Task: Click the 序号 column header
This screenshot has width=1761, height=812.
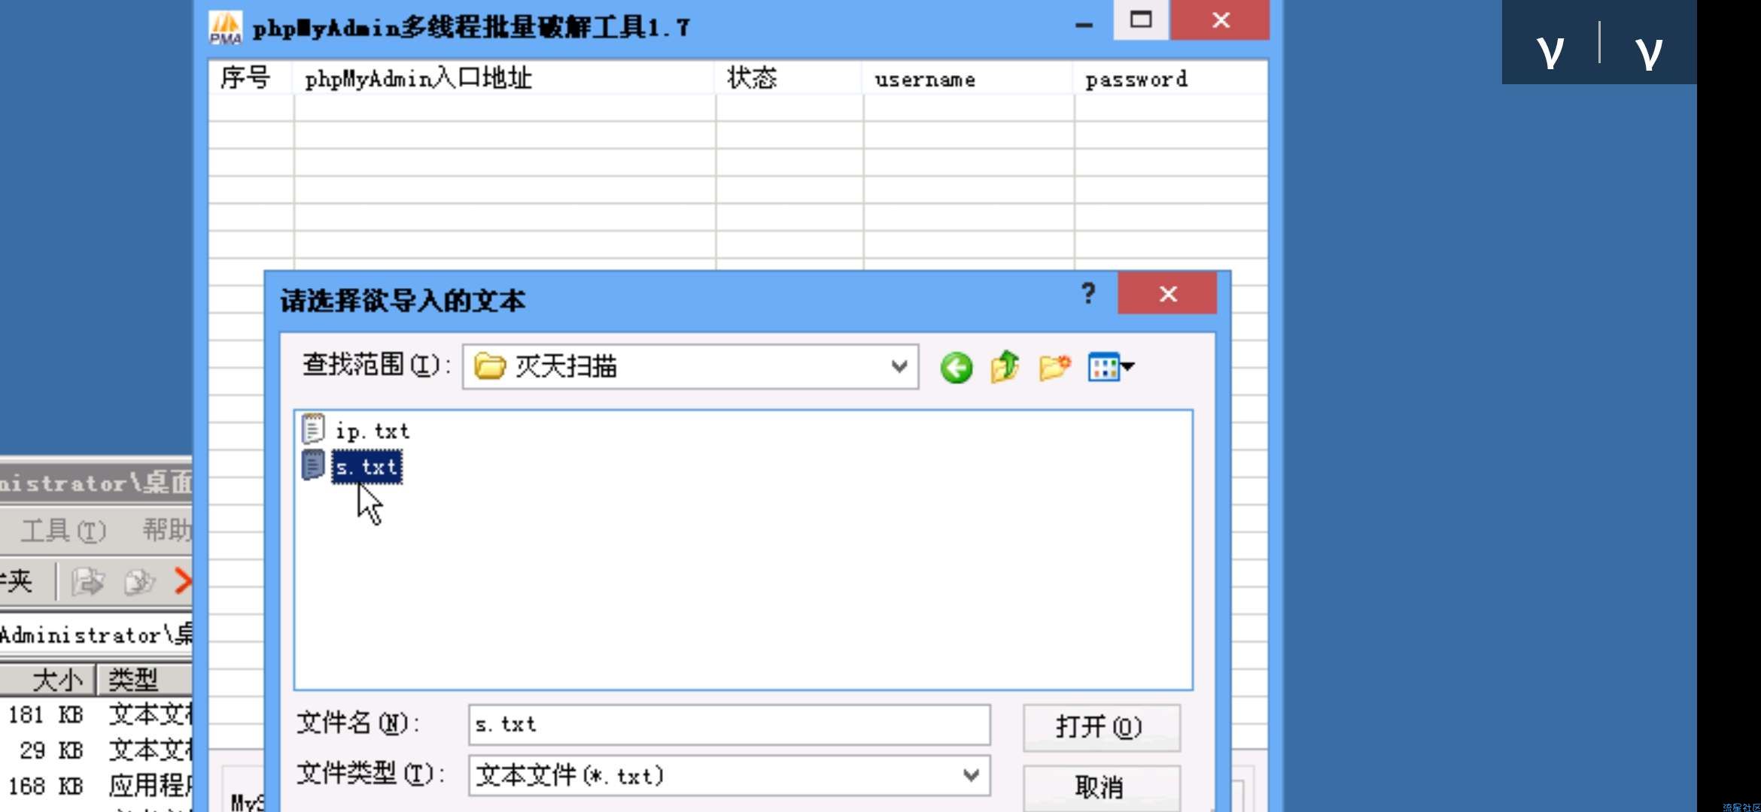Action: pos(249,78)
